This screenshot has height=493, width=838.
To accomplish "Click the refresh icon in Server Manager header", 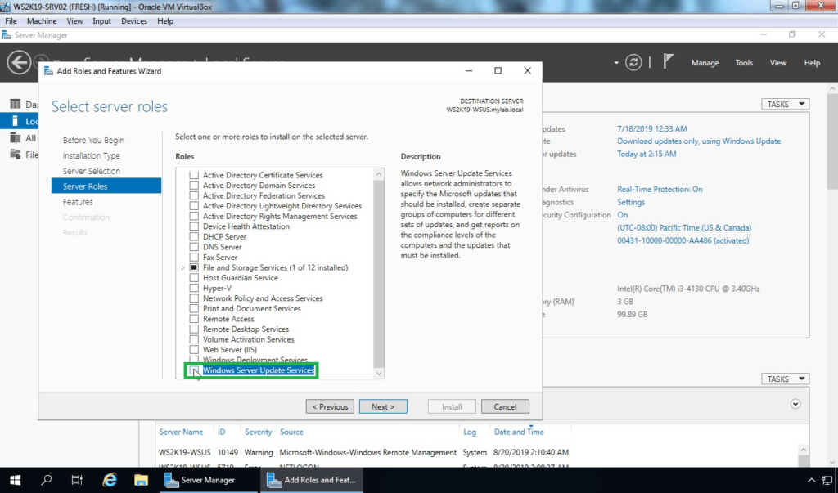I will 633,62.
